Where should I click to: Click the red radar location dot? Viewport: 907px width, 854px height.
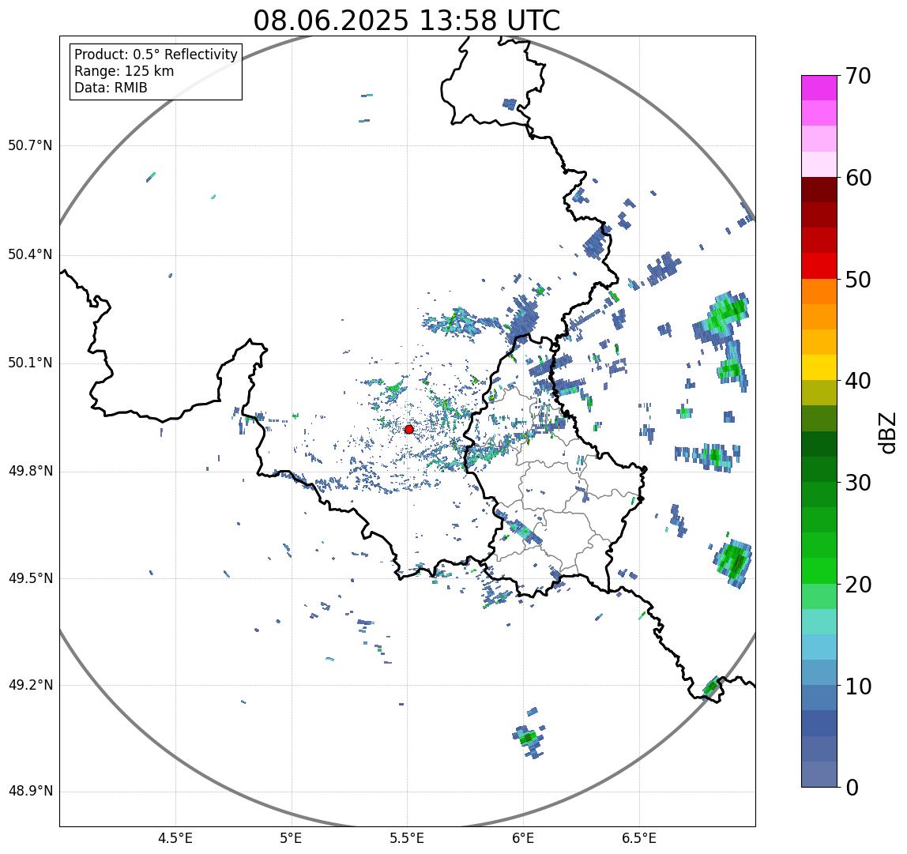tap(409, 429)
